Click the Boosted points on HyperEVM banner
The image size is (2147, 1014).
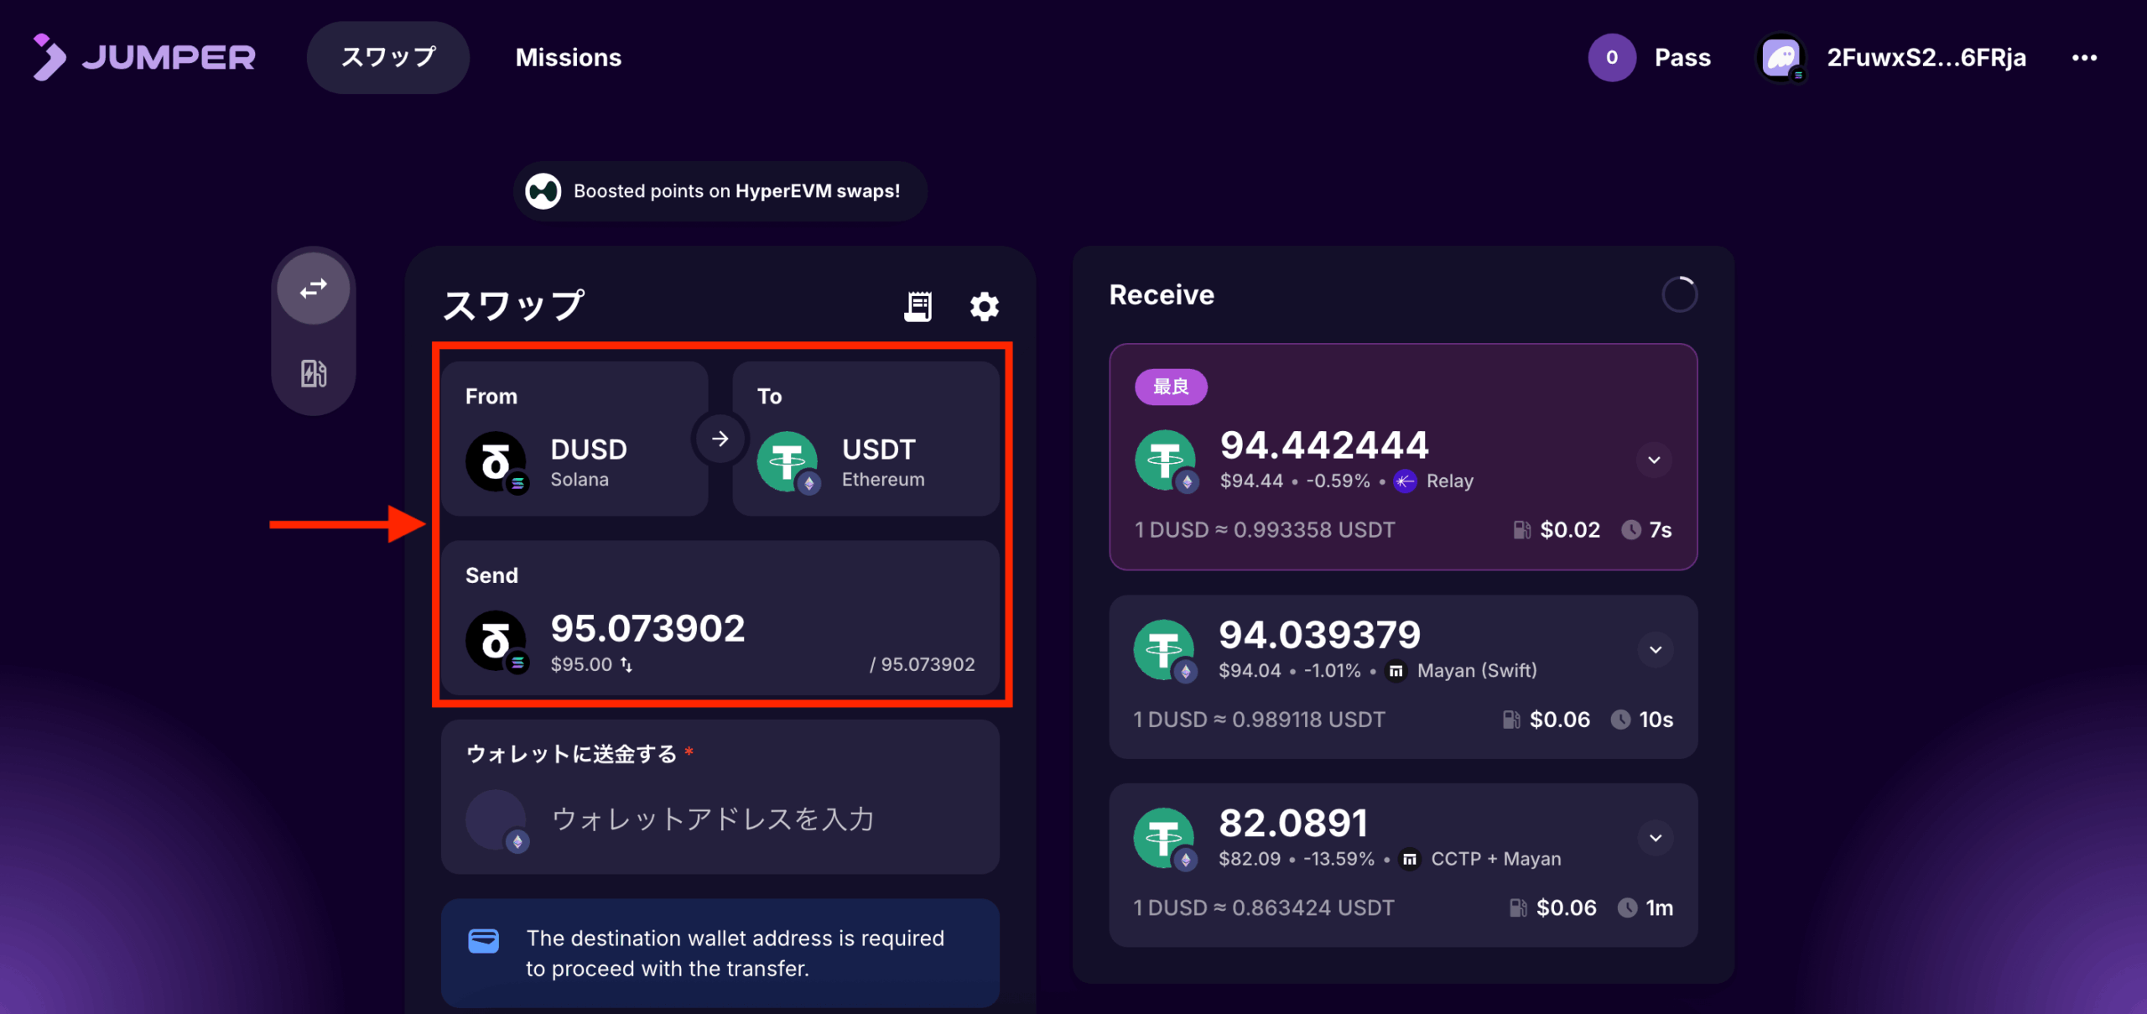pyautogui.click(x=720, y=191)
